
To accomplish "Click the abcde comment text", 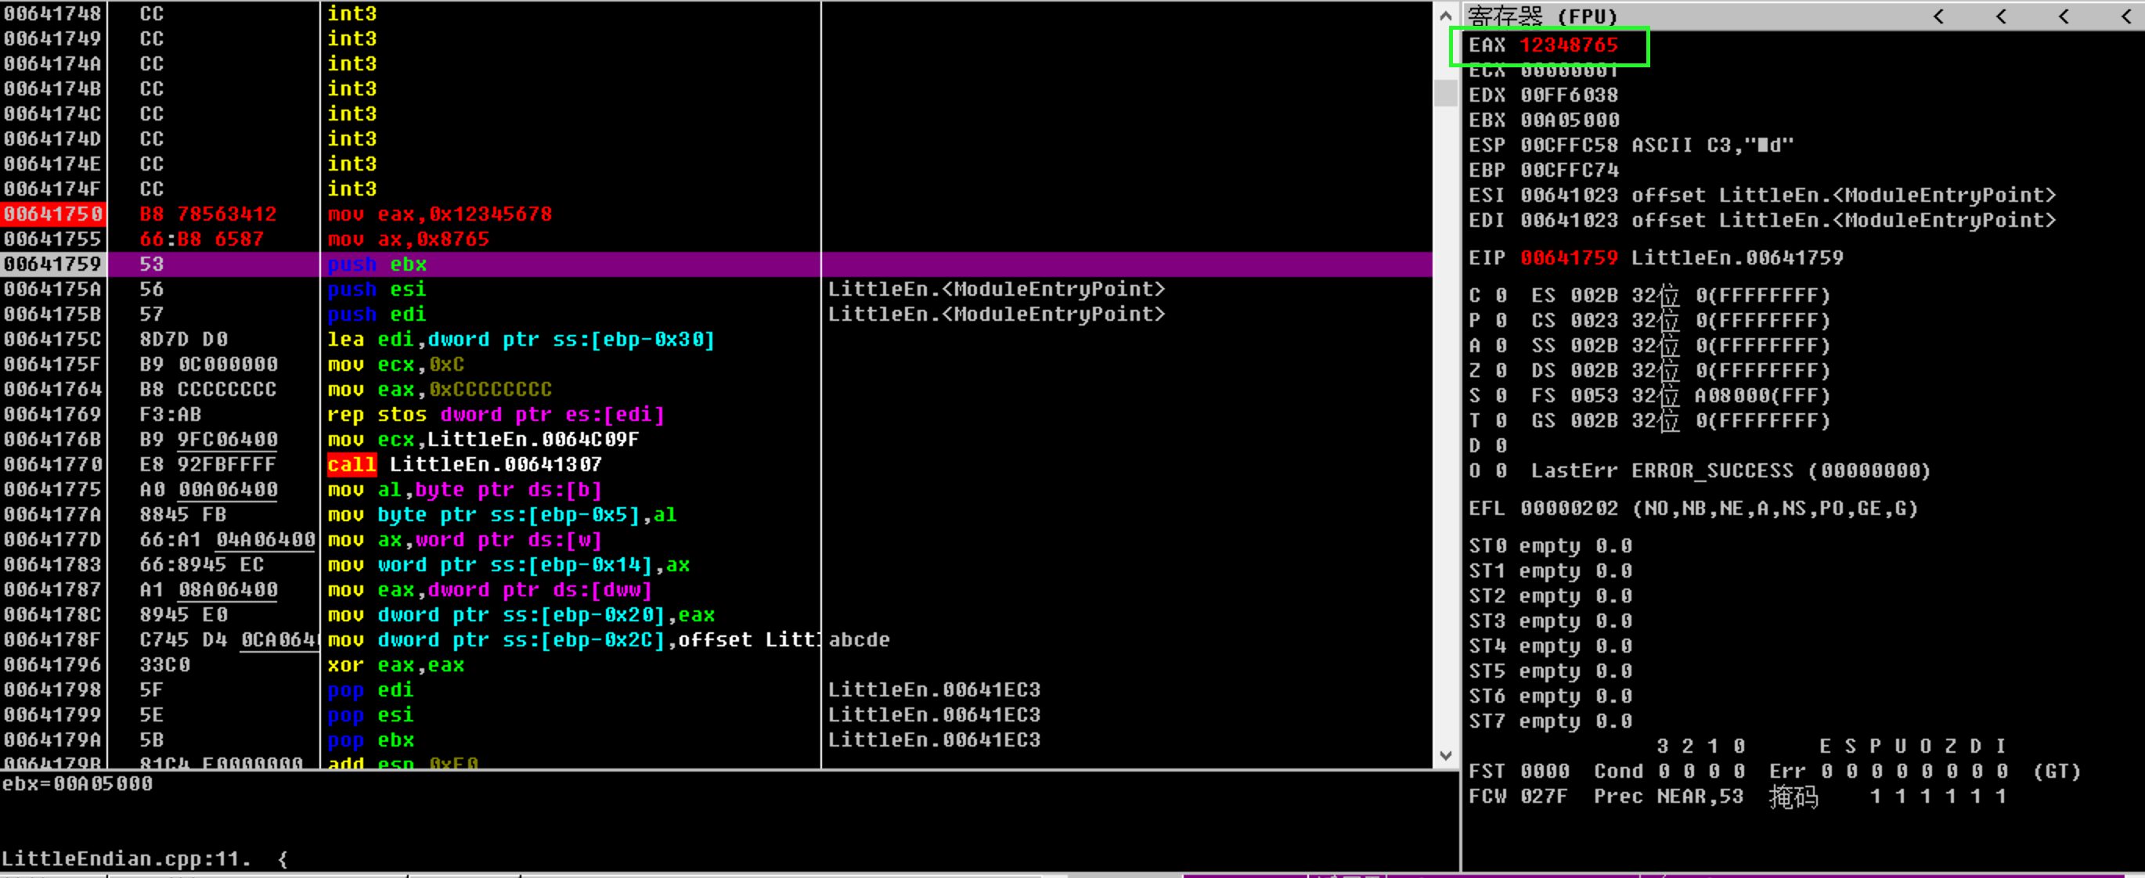I will [x=860, y=639].
